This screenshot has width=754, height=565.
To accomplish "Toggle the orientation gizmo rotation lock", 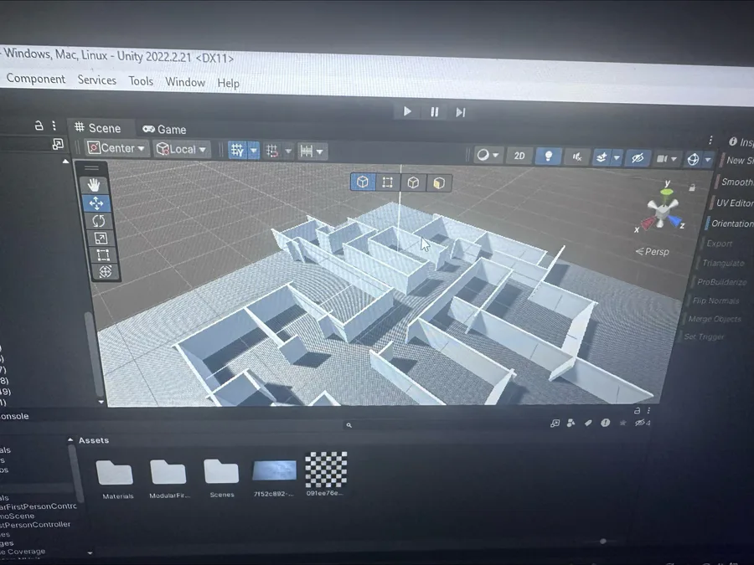I will pos(692,187).
